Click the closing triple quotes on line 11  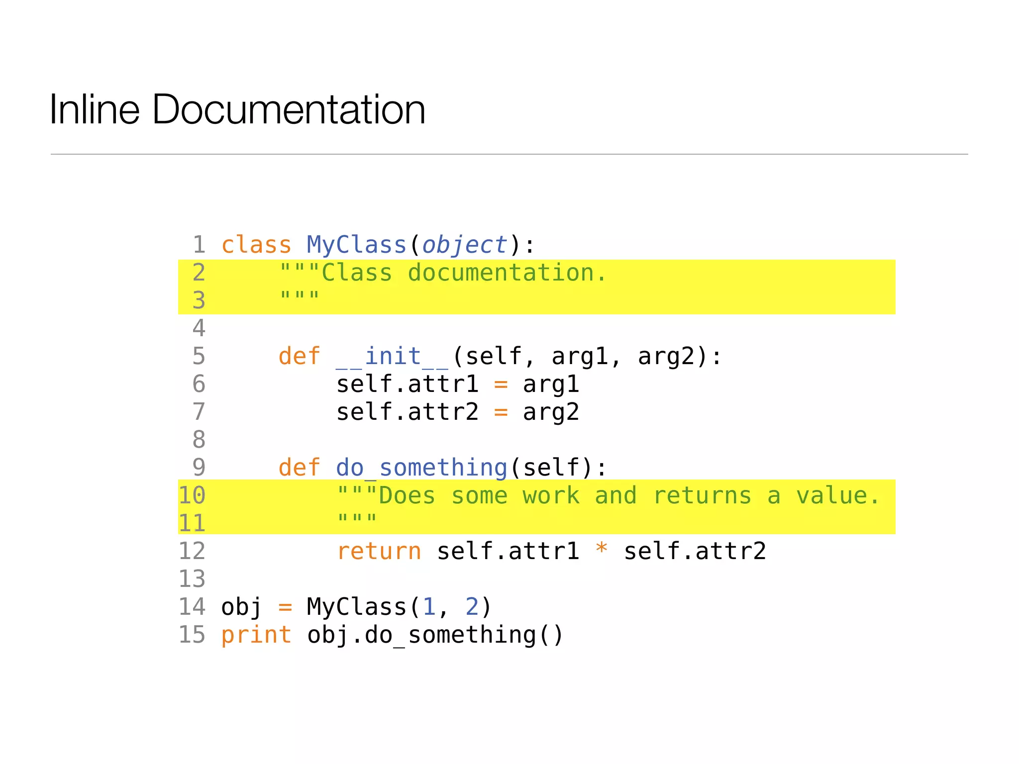coord(357,520)
